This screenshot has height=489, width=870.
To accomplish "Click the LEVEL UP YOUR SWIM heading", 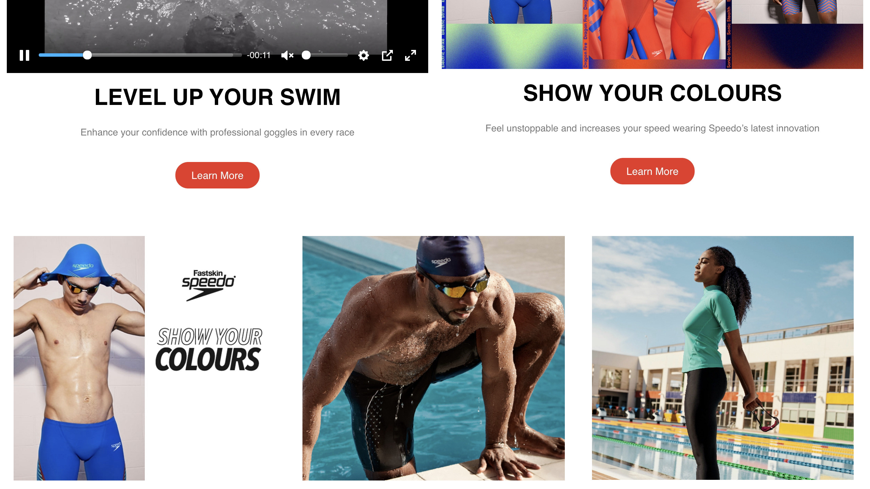I will pos(217,97).
